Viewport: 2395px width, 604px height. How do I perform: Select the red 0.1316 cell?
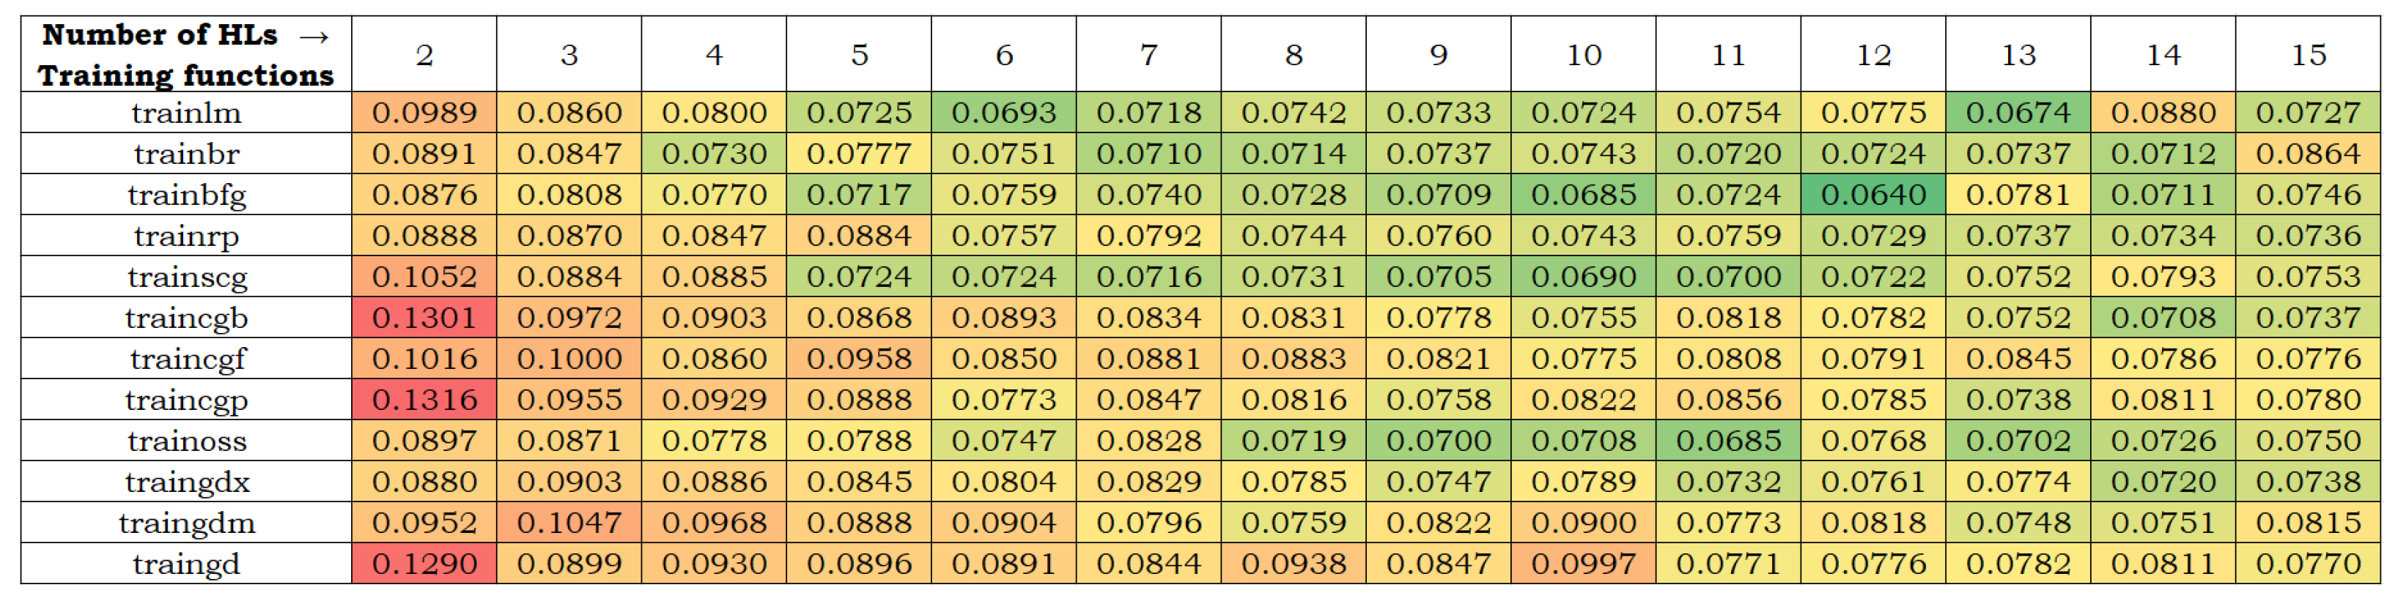coord(424,400)
